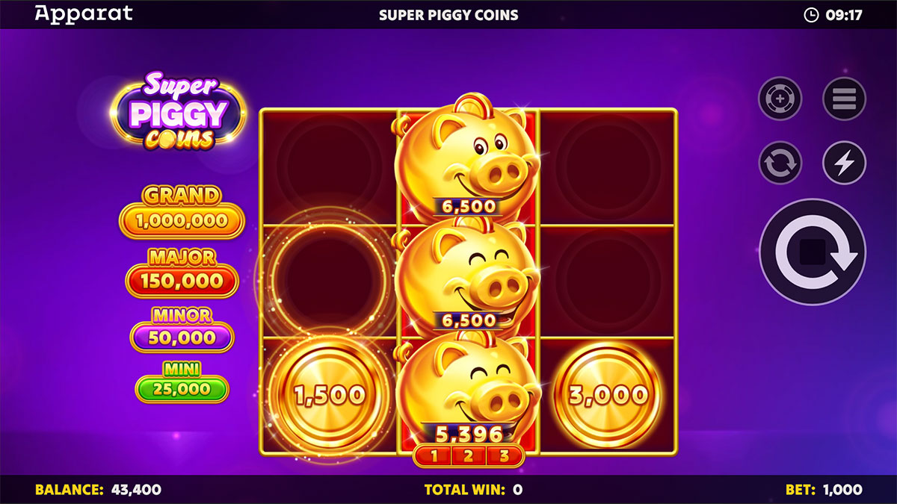Image resolution: width=897 pixels, height=504 pixels.
Task: Select respin counter number 3
Action: [505, 456]
